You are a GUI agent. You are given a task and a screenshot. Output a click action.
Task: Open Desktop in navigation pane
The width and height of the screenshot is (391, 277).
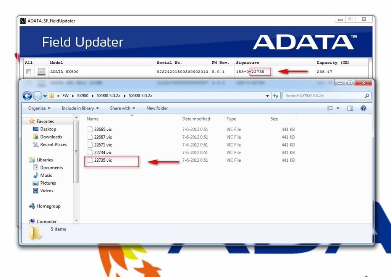click(x=48, y=129)
